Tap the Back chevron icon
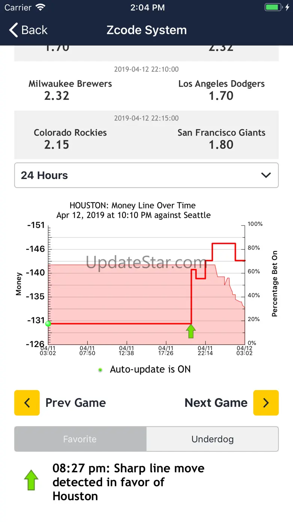The image size is (293, 522). point(14,30)
